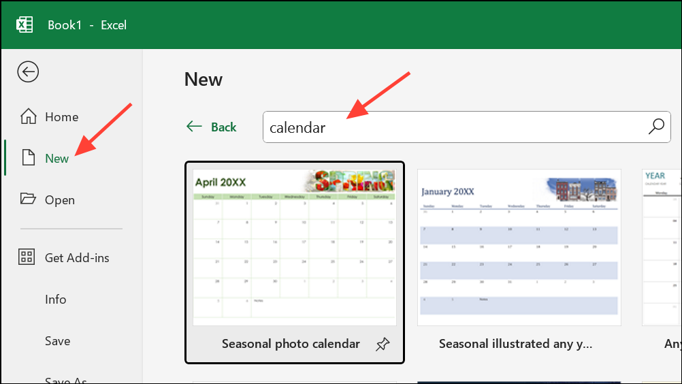Select Seasonal photo calendar thumbnail

click(295, 247)
